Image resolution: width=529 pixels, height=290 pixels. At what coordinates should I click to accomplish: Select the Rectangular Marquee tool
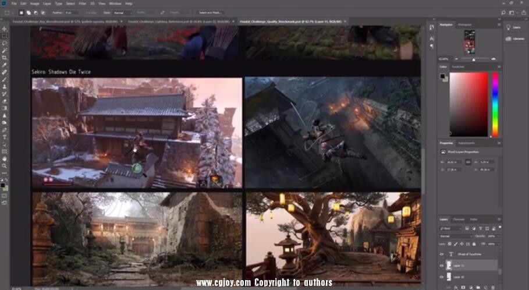5,36
